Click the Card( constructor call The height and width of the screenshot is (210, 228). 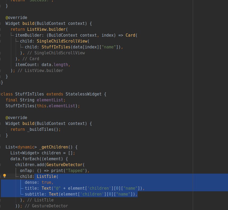131,35
